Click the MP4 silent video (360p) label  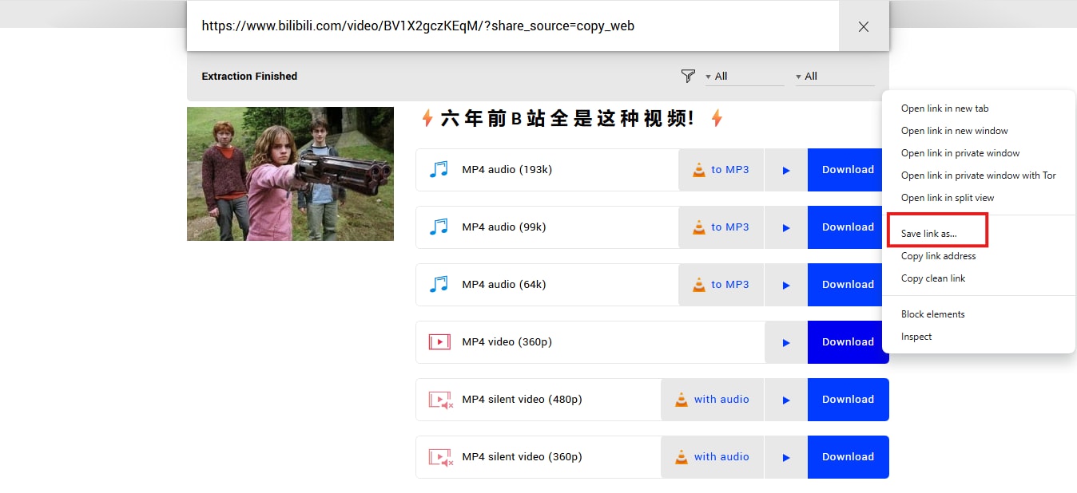click(x=523, y=457)
